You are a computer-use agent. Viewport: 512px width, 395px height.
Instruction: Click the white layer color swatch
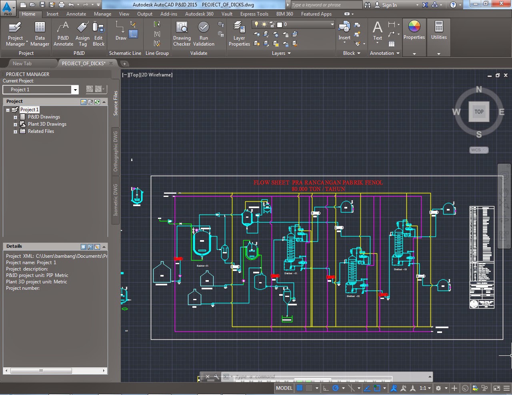280,24
